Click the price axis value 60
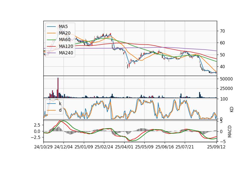The width and height of the screenshot is (241, 173). click(x=222, y=43)
